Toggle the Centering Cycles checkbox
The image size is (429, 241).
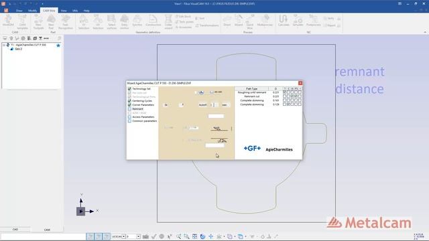[129, 101]
